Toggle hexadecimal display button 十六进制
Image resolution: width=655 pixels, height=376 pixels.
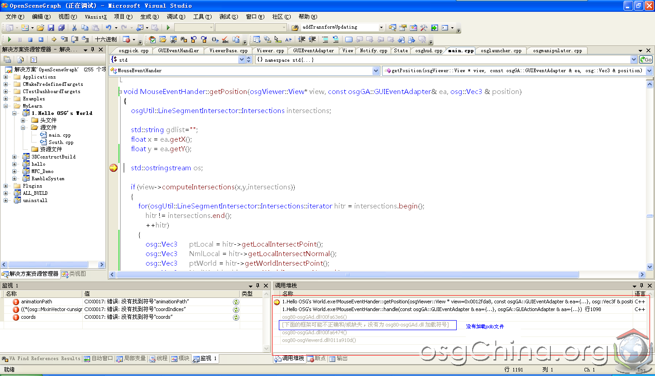pyautogui.click(x=106, y=40)
